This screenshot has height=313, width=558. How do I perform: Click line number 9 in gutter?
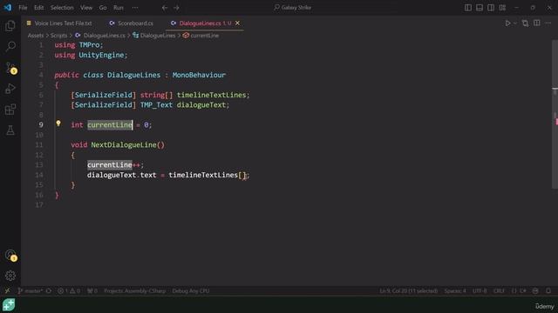tap(41, 124)
